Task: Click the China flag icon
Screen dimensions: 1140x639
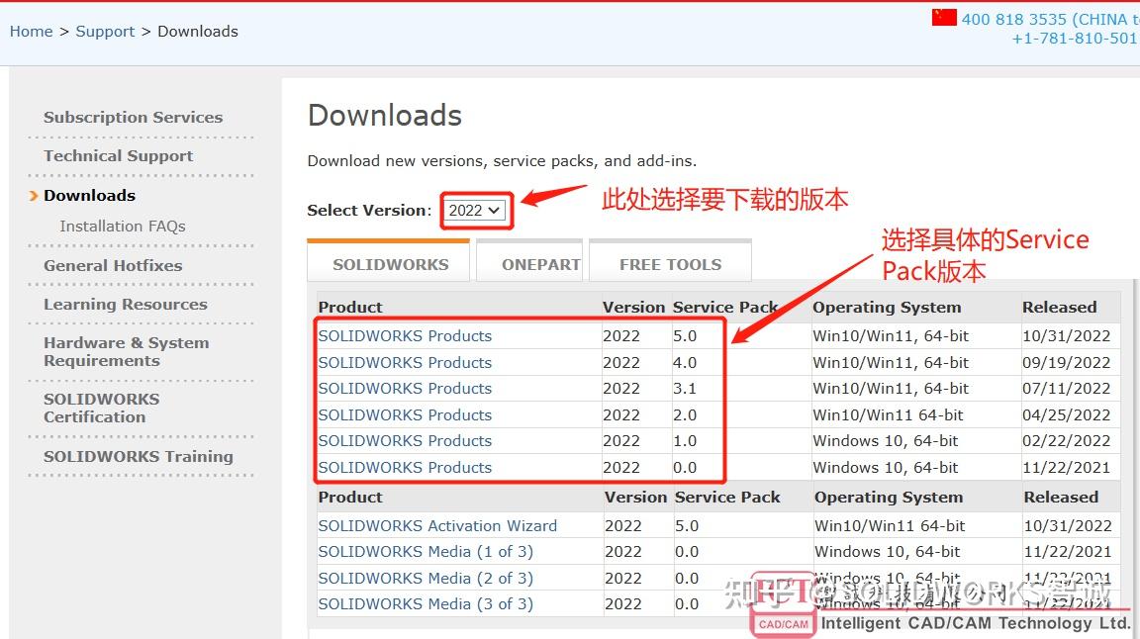Action: point(943,17)
